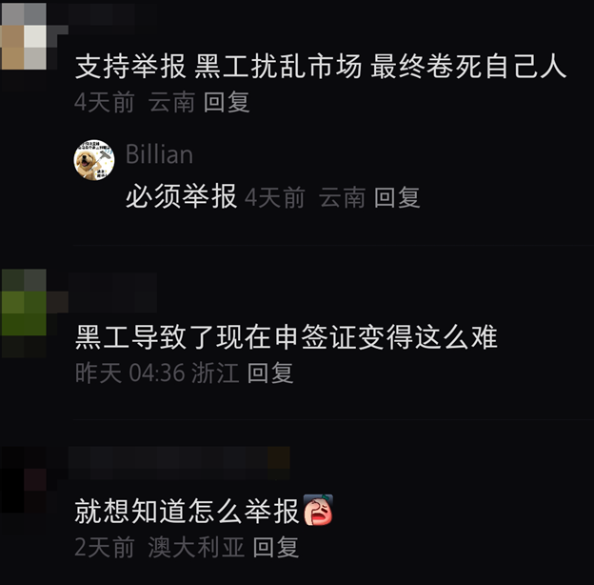Reply to the 就想知道怎么举报 comment
Image resolution: width=594 pixels, height=585 pixels.
tap(276, 547)
